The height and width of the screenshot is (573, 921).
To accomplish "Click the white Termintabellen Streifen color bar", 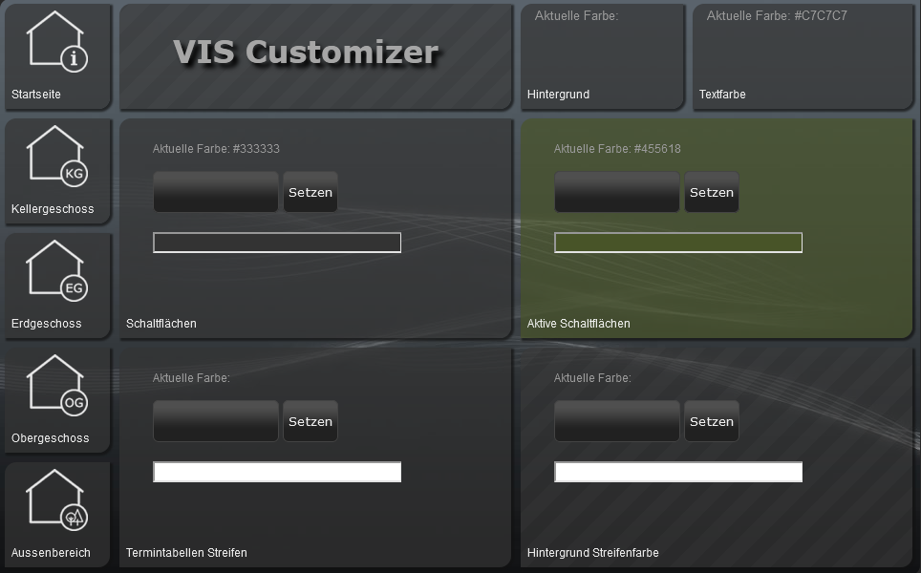I will click(x=277, y=472).
